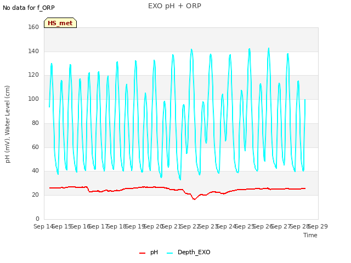The width and height of the screenshot is (351, 263).
Task: Click the 'No data for f_ORP' message
Action: [x=29, y=8]
